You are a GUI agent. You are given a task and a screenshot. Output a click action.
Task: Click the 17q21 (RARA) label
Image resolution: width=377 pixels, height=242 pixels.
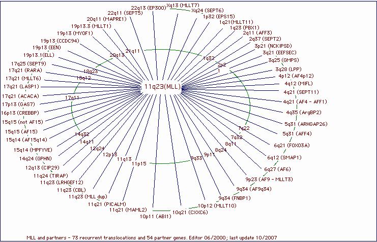(25, 71)
